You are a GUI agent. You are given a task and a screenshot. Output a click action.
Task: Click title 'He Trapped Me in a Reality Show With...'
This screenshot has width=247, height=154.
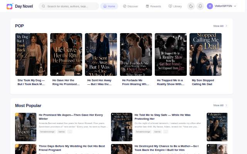(x=171, y=82)
